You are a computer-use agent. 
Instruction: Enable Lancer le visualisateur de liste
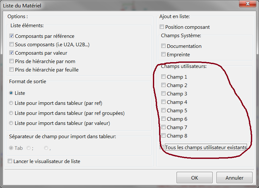pos(10,161)
